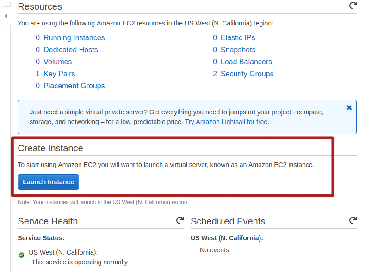365x274 pixels.
Task: Open the Security Groups link
Action: [x=247, y=74]
